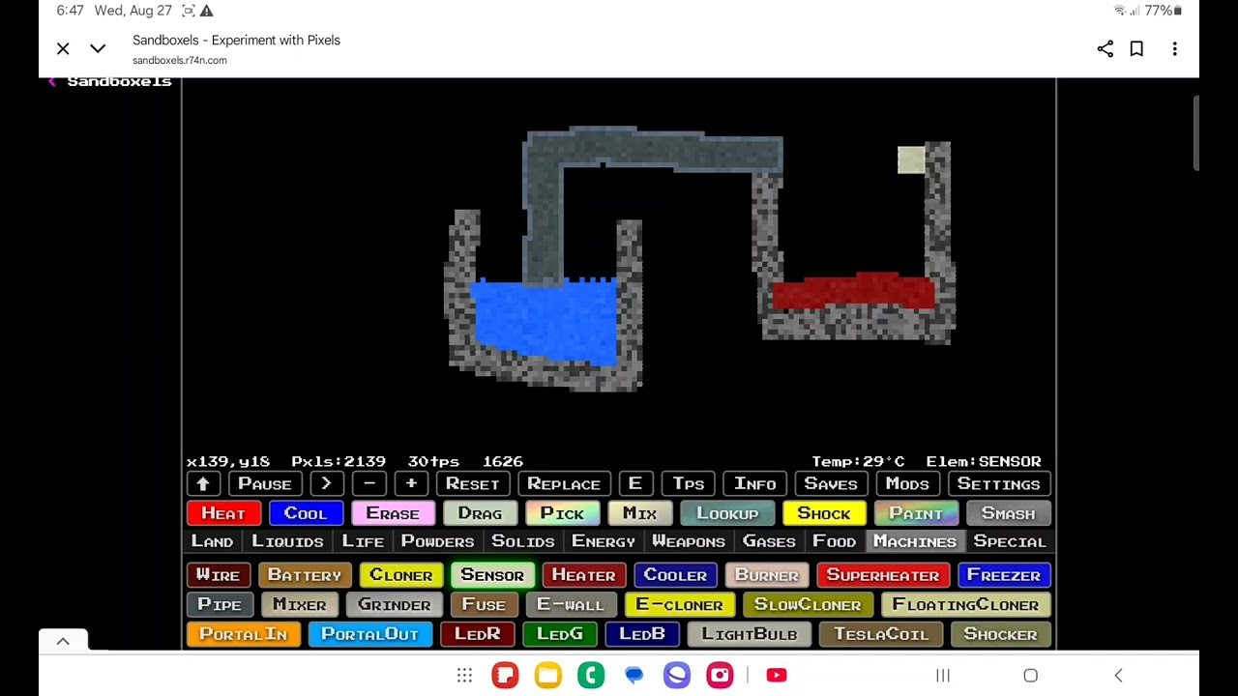The width and height of the screenshot is (1238, 696).
Task: Switch to the Life category
Action: click(x=363, y=542)
